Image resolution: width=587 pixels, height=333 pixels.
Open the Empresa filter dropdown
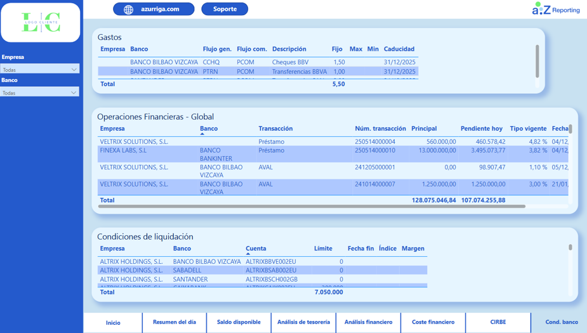click(x=40, y=69)
